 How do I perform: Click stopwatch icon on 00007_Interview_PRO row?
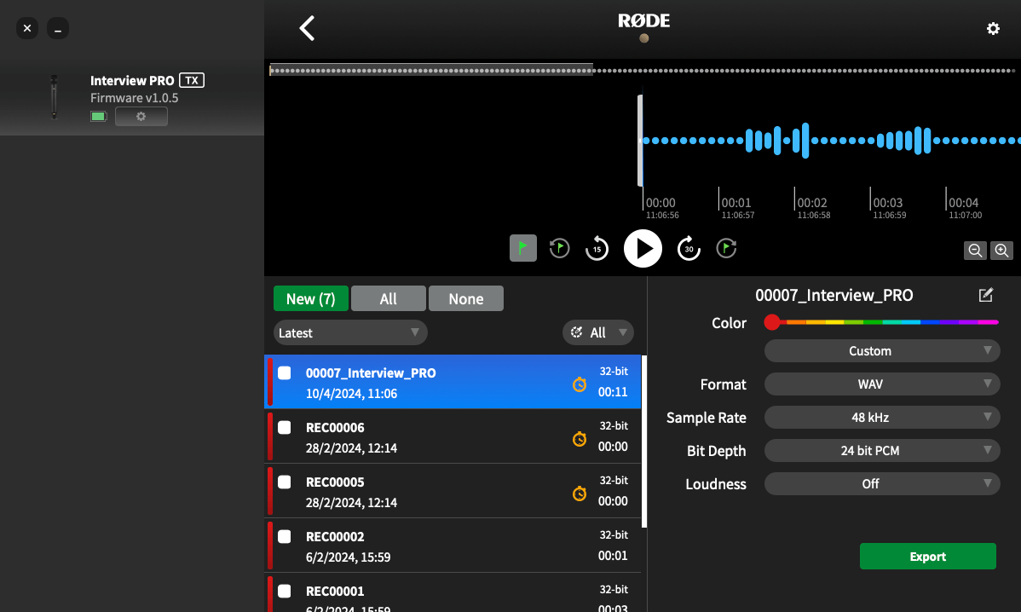point(579,384)
